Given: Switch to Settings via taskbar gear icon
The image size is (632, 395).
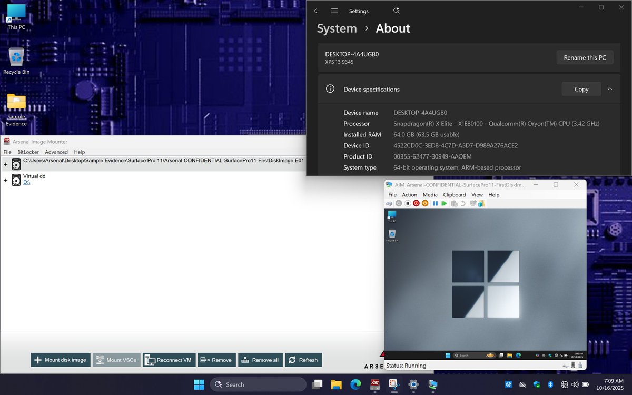Looking at the screenshot, I should [413, 384].
